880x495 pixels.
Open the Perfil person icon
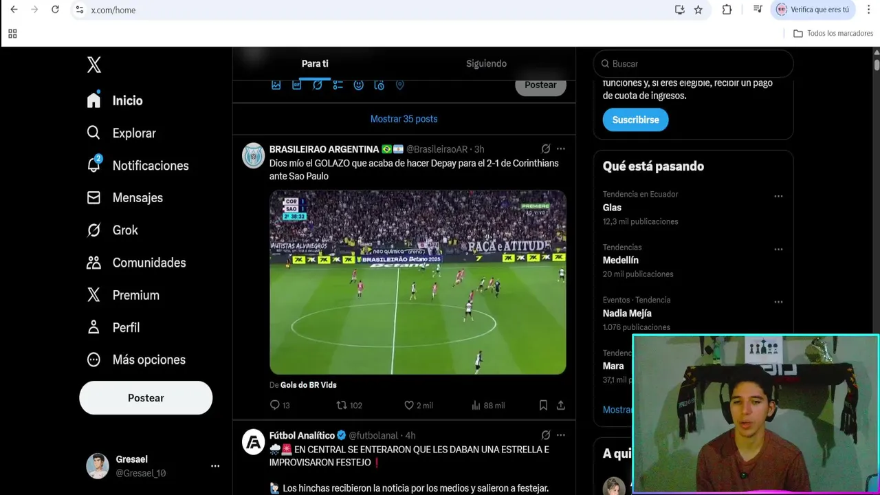[x=93, y=327]
